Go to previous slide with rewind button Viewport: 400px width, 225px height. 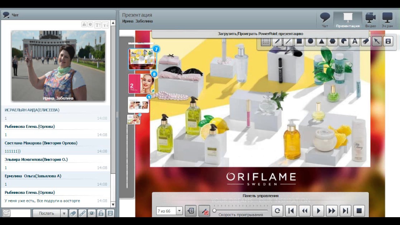point(304,211)
